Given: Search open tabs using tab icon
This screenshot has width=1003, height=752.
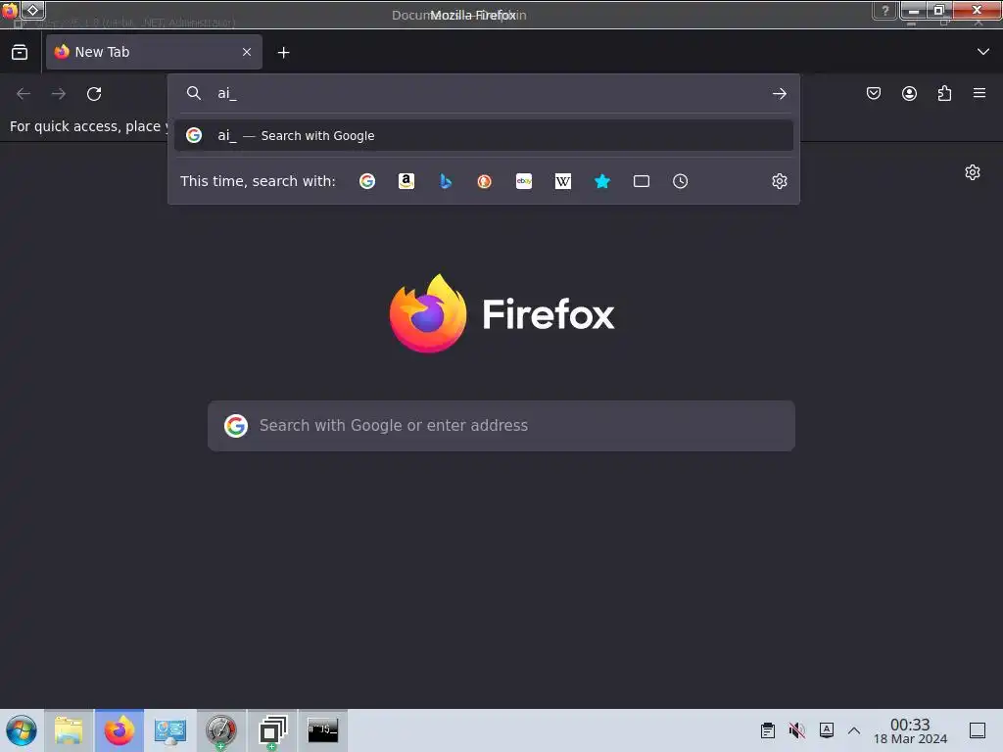Looking at the screenshot, I should click(641, 181).
